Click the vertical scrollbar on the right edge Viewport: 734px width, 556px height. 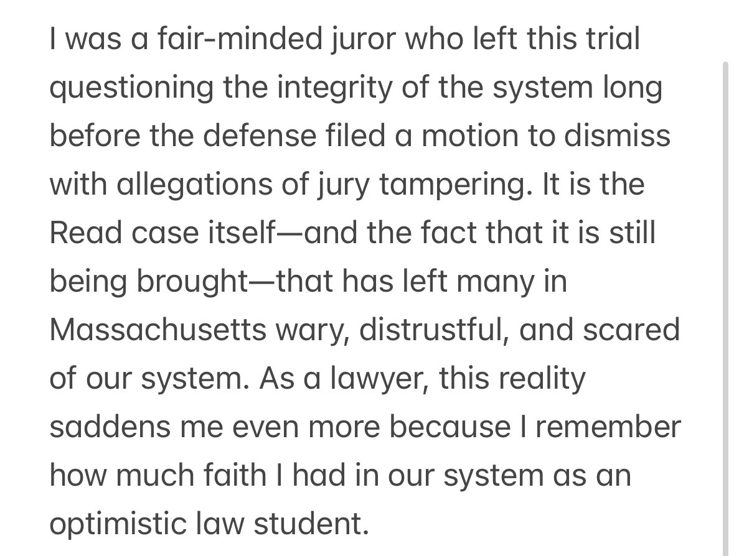point(726,308)
